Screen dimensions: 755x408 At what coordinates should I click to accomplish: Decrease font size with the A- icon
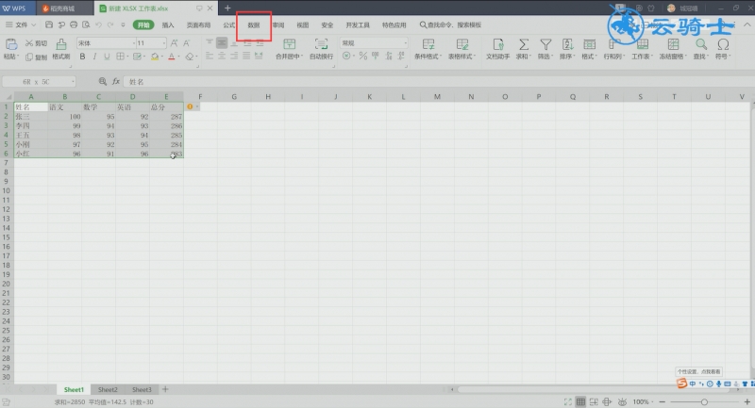[x=186, y=43]
